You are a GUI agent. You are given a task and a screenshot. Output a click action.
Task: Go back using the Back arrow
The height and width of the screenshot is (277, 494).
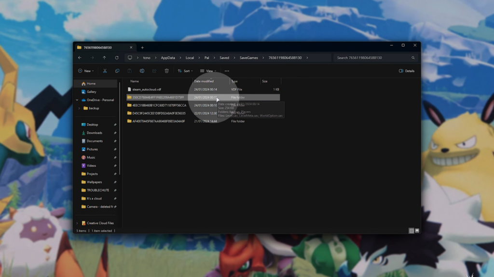(x=80, y=58)
